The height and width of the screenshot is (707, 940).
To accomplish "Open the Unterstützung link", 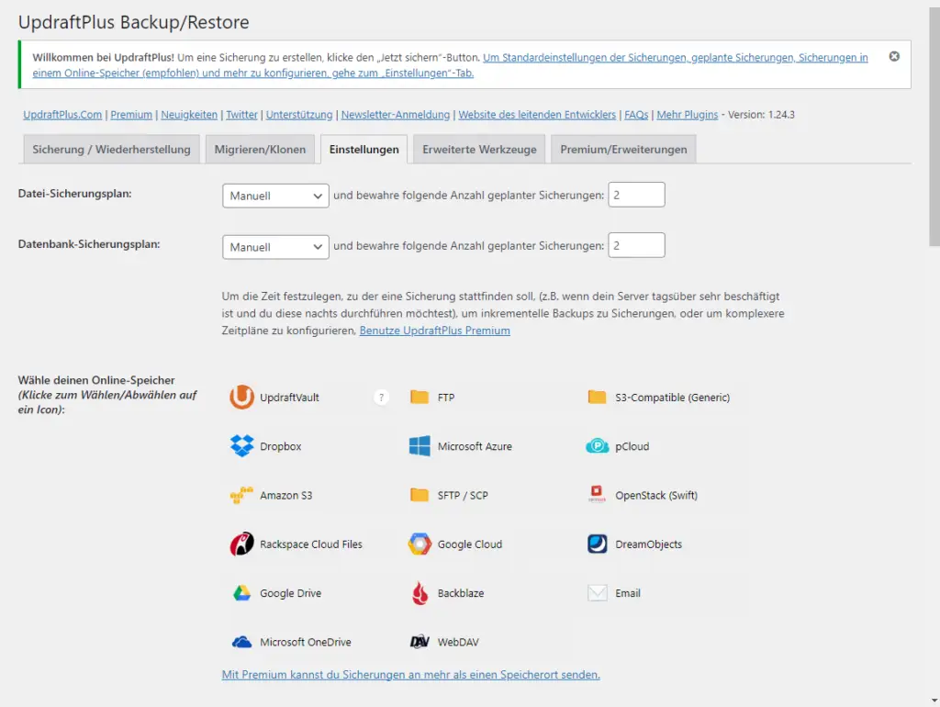I will tap(299, 115).
